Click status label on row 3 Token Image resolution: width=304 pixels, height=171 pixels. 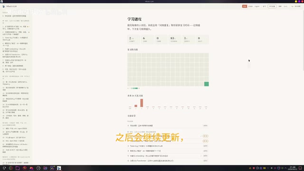(x=206, y=146)
